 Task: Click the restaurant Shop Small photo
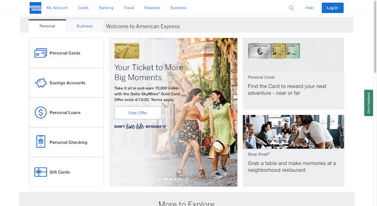click(293, 132)
